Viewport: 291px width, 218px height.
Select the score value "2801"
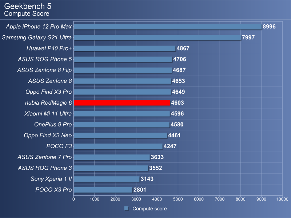pos(140,190)
